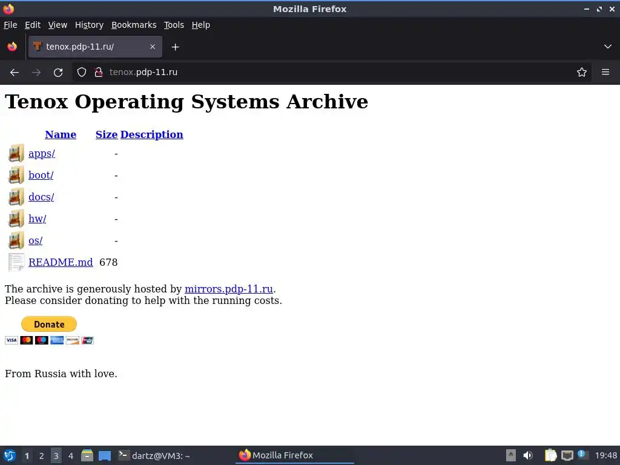Click the os folder icon

pos(16,240)
